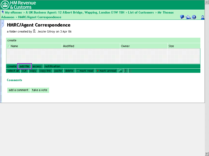Click the up arrow beside My eRooms
This screenshot has width=209, height=156.
point(3,12)
